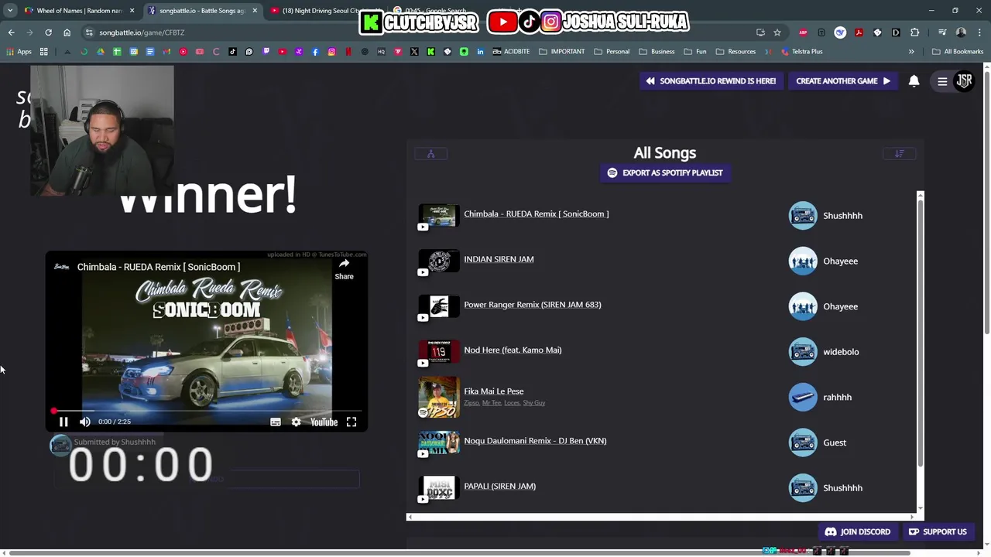The width and height of the screenshot is (991, 557).
Task: Open the Extensions puzzle-piece menu
Action: coord(914,32)
